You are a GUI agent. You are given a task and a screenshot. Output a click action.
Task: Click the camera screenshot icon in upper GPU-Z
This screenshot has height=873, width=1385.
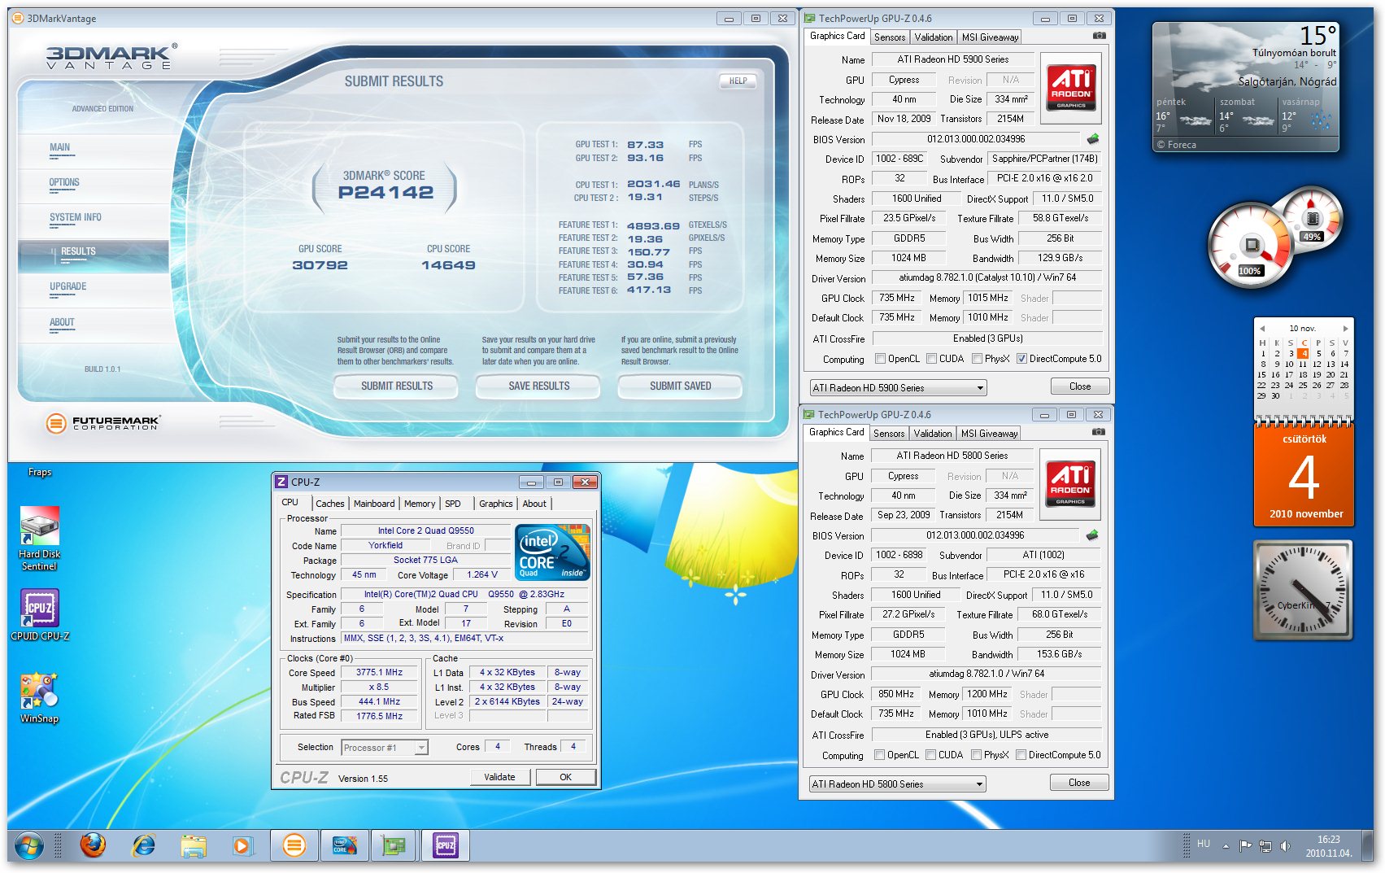coord(1099,36)
